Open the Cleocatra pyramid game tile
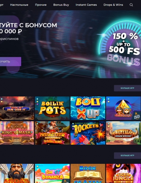141x183 pixels. point(123,108)
